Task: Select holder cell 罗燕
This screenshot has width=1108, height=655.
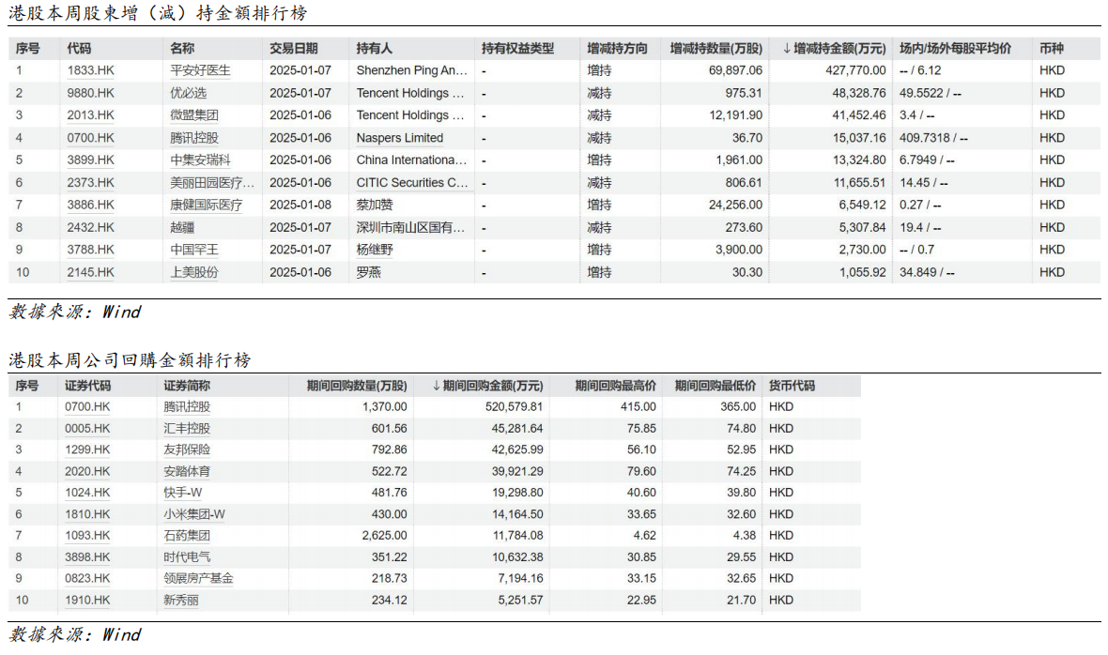Action: (368, 272)
